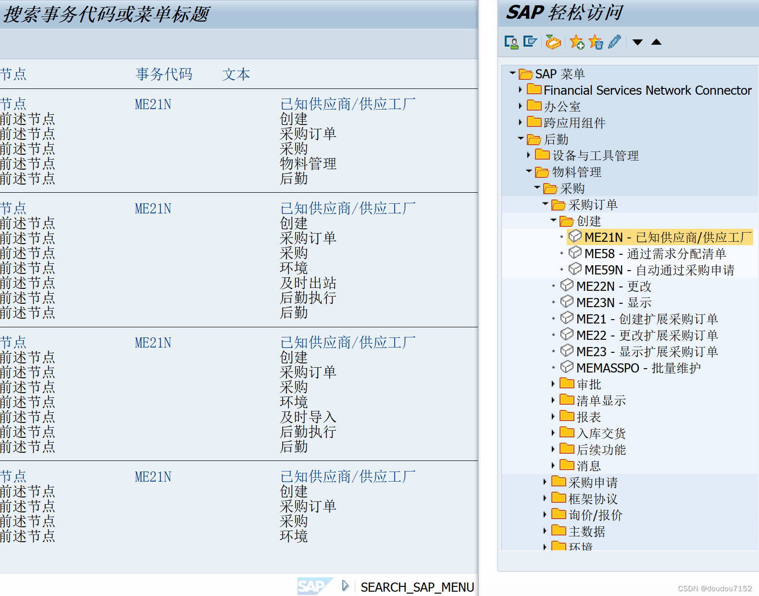Click ME21N code in fourth result

(x=153, y=477)
